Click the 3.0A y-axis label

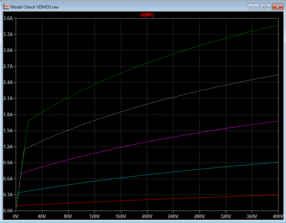(8, 50)
